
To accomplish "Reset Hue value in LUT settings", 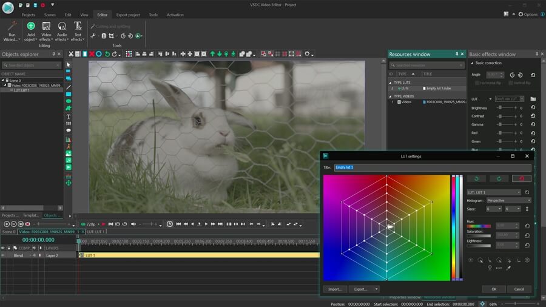I will 527,226.
